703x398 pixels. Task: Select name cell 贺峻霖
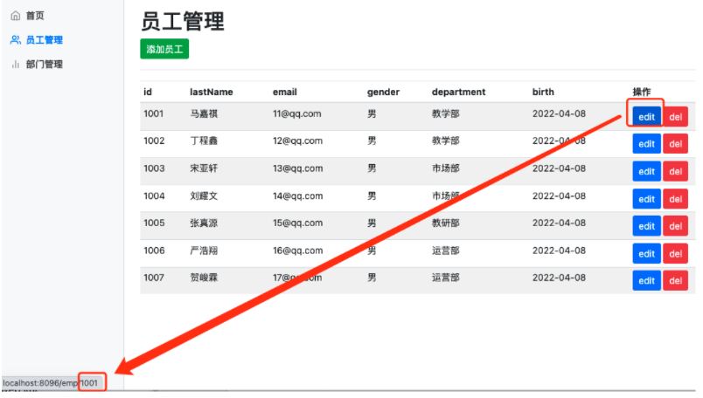(204, 278)
